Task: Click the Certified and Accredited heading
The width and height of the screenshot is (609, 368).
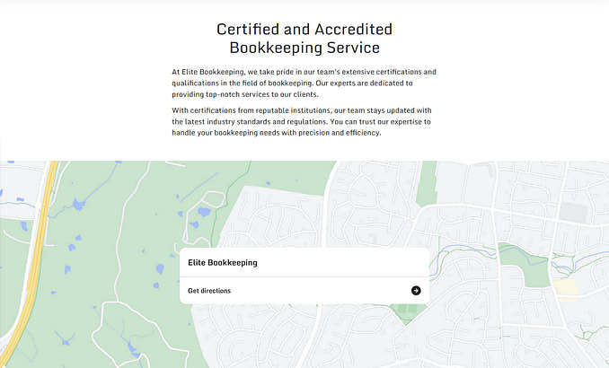Action: (304, 30)
